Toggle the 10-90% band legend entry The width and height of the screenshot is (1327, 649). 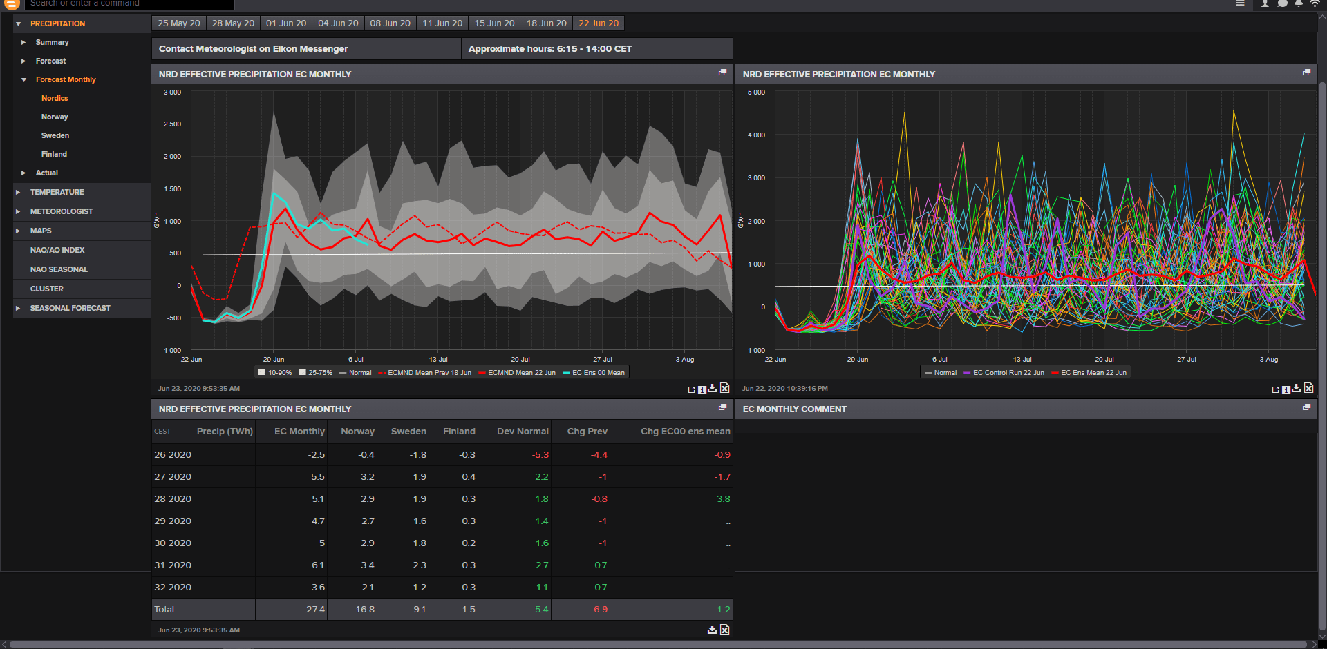click(x=275, y=373)
